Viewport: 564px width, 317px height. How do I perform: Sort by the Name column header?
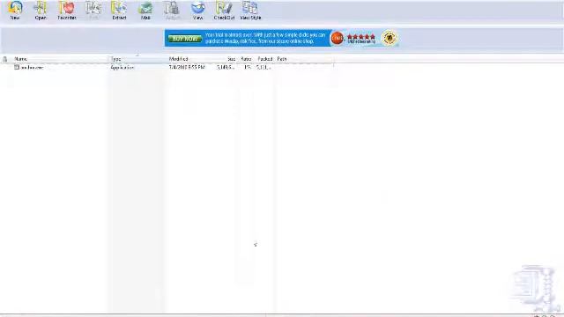coord(20,59)
